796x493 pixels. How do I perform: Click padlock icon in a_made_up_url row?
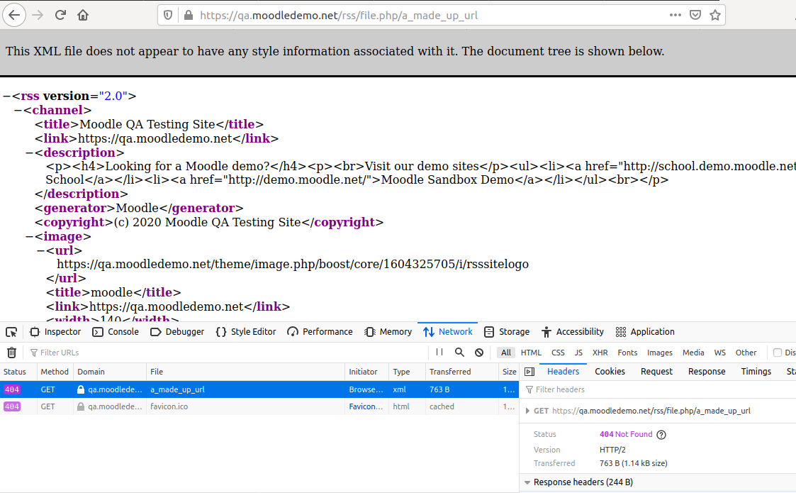81,389
